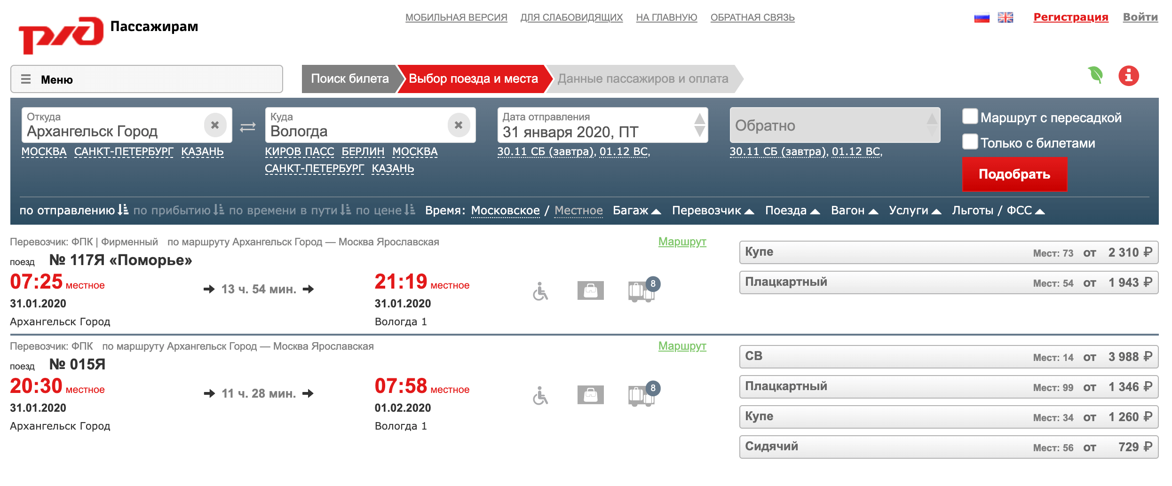Open Маршрут link for train 117Я
The image size is (1172, 486).
point(682,242)
